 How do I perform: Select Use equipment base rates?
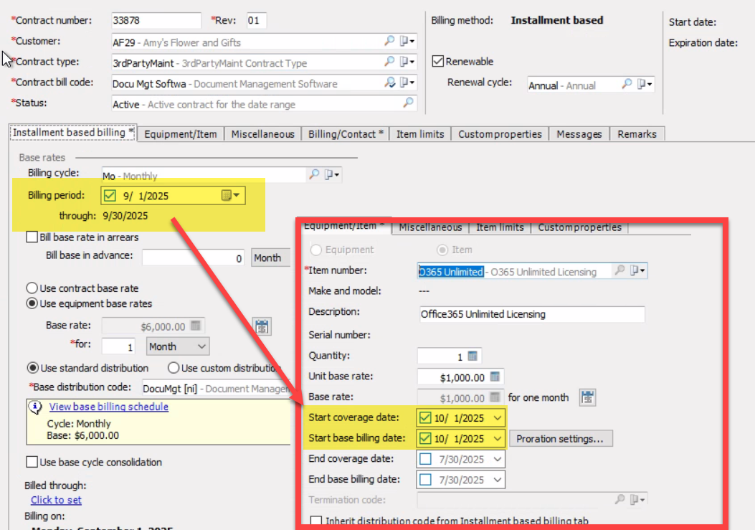click(x=32, y=303)
